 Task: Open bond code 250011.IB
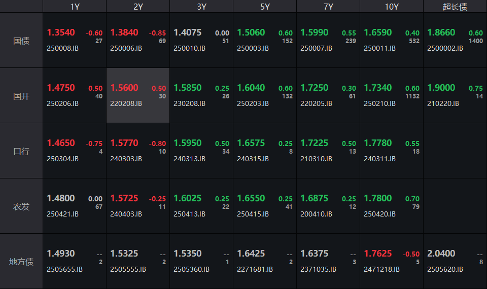click(379, 48)
